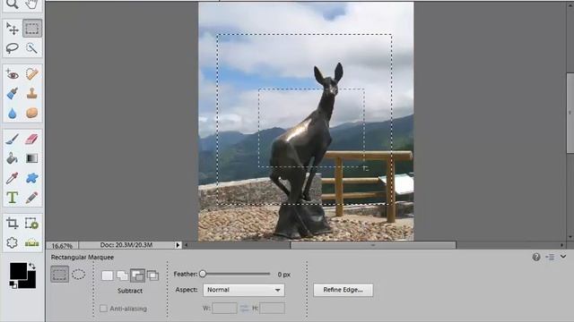Screen dimensions: 574x322
Task: Open the foreground color picker
Action: point(18,271)
